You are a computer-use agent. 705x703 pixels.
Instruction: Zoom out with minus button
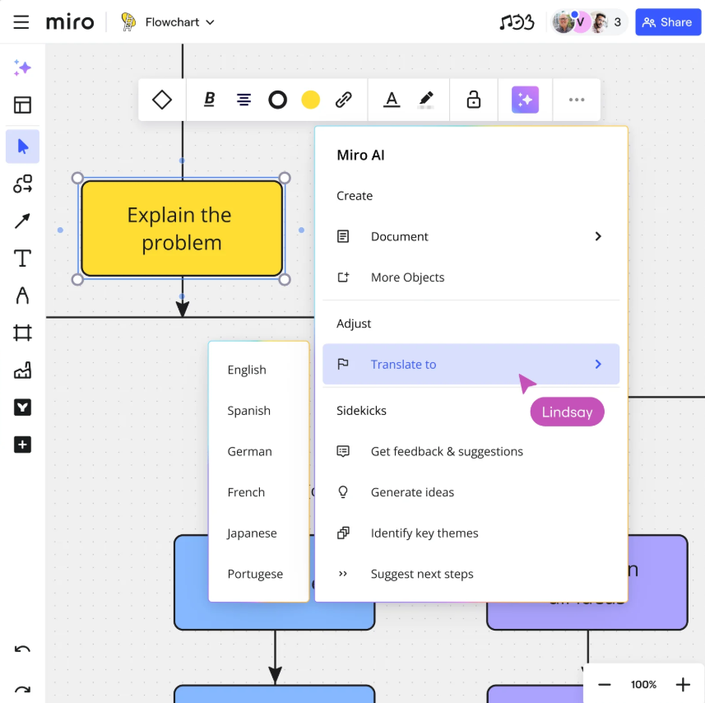point(605,685)
